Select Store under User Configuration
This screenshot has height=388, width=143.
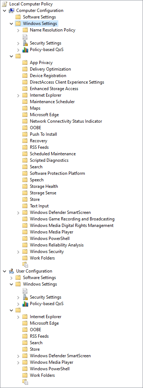point(35,349)
